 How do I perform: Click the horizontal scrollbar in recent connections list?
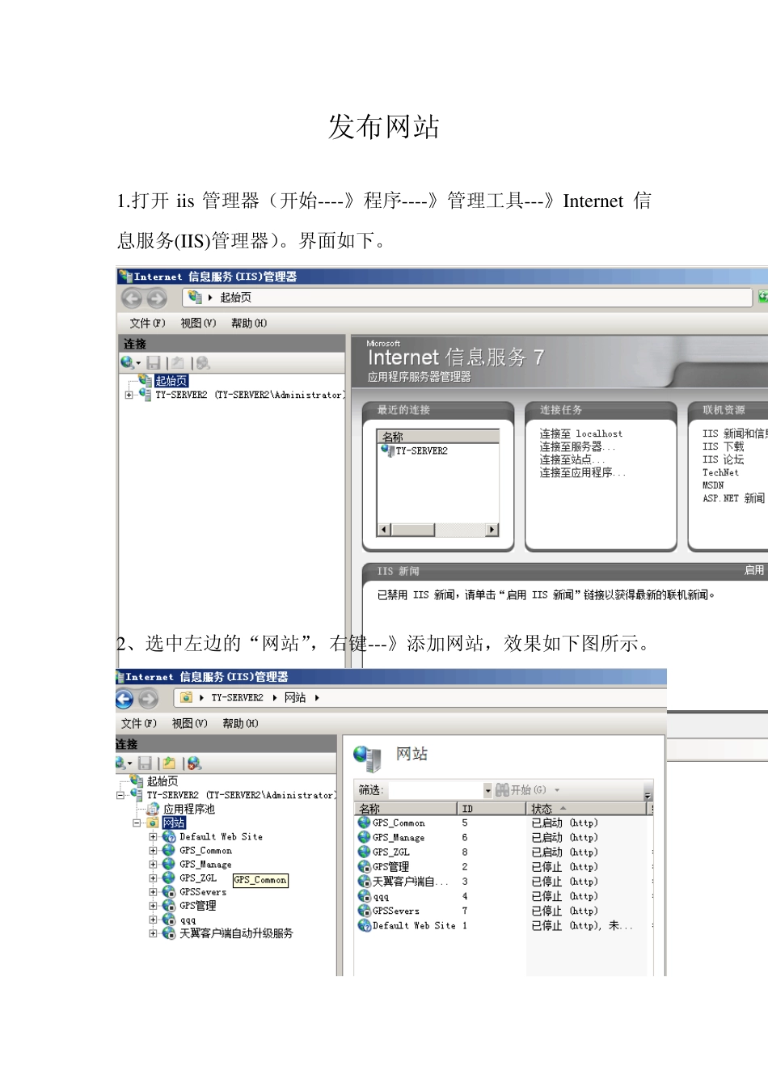point(437,530)
